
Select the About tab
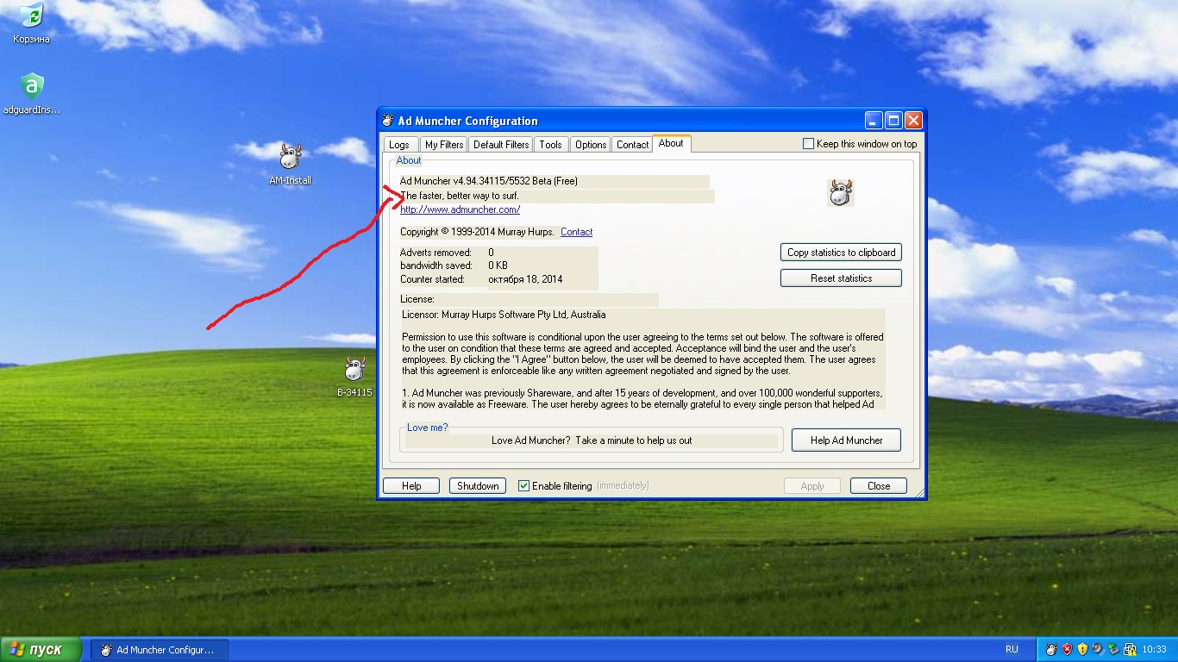coord(671,143)
